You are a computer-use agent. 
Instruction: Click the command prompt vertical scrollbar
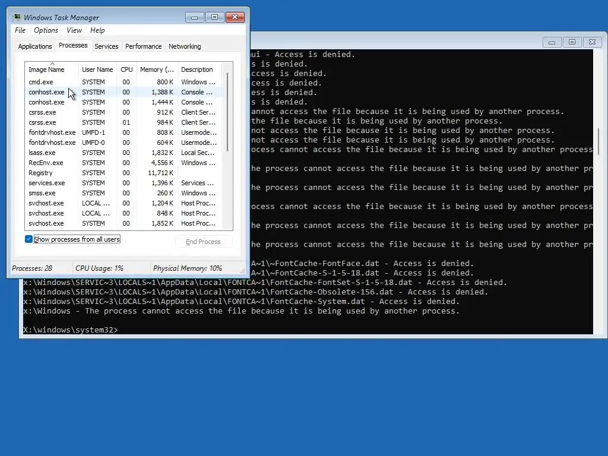598,141
